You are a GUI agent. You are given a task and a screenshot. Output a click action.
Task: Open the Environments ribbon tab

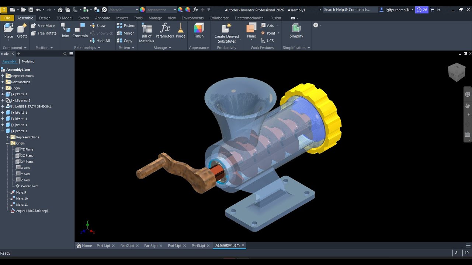192,18
